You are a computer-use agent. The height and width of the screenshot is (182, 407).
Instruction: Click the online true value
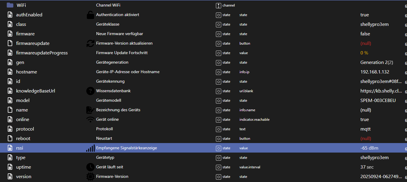365,120
